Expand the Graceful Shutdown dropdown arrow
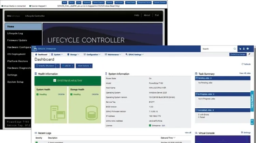The width and height of the screenshot is (256, 143). pyautogui.click(x=58, y=66)
